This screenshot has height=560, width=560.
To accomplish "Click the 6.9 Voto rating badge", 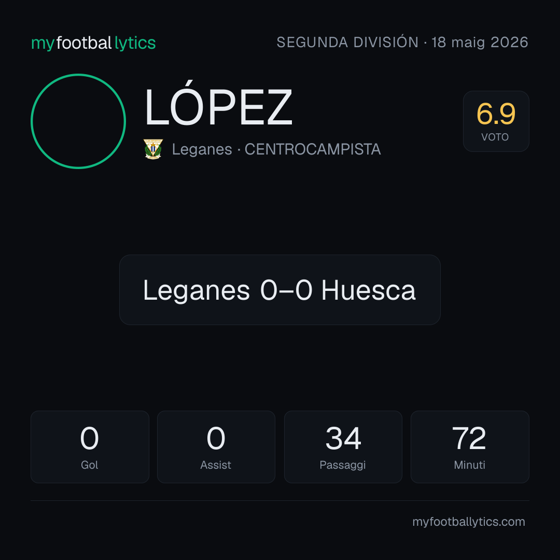I will tap(496, 121).
